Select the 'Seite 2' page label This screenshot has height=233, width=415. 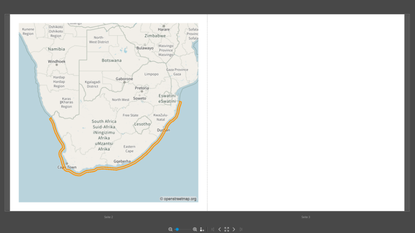pos(108,217)
